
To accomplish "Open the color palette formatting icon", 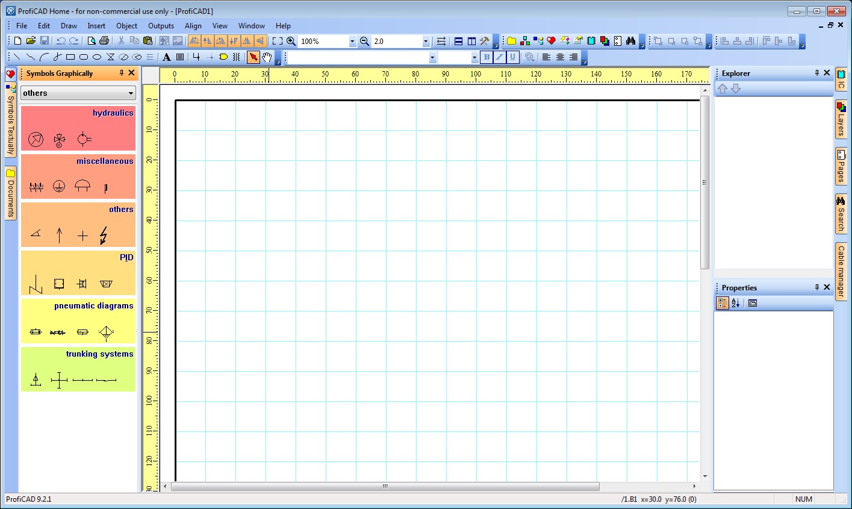I will 530,57.
